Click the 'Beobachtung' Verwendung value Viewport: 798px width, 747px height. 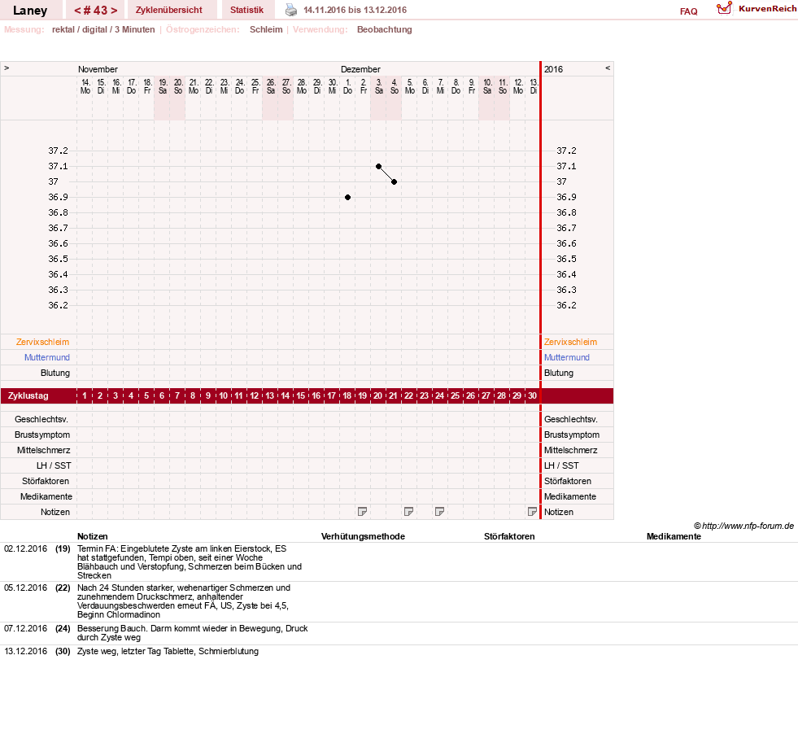[x=385, y=29]
